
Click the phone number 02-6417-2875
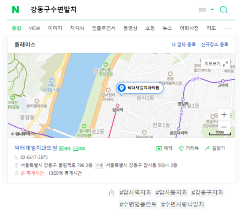(x=34, y=157)
